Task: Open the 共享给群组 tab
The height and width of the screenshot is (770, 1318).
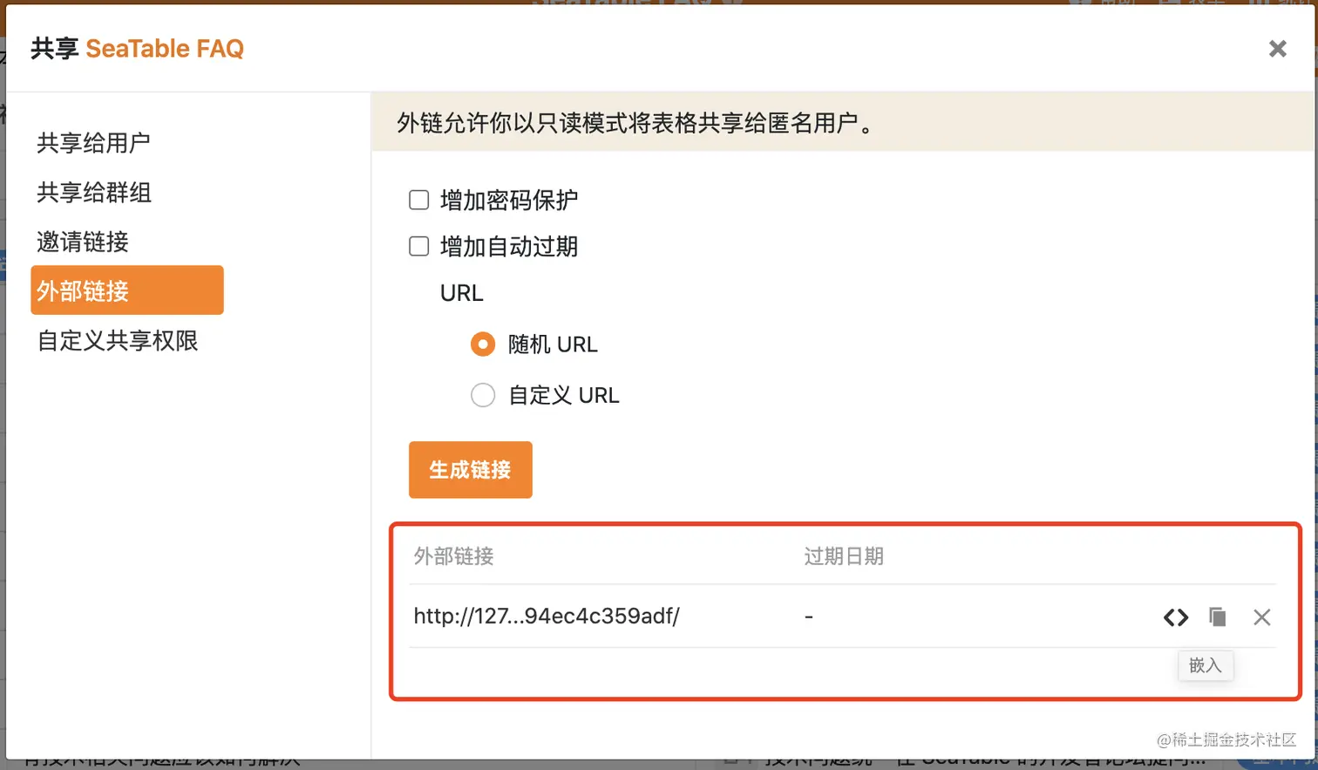Action: coord(127,192)
